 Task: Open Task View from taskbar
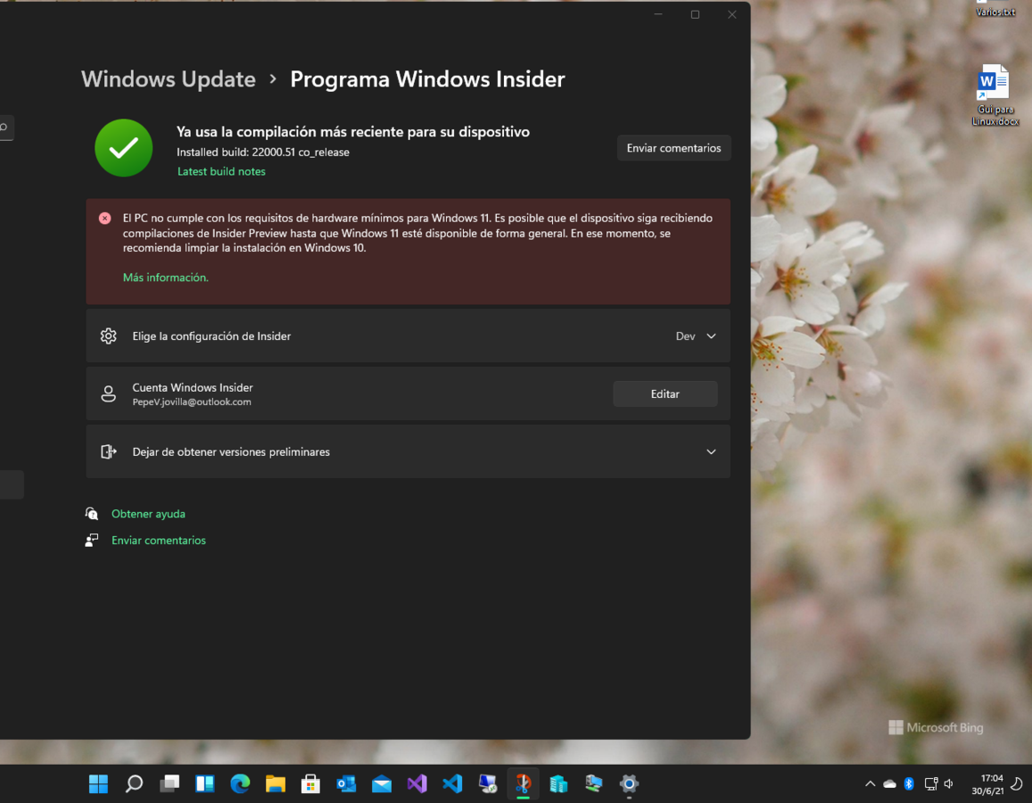169,783
